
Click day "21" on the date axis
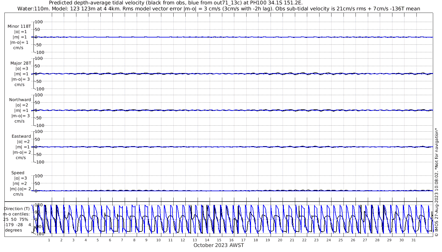292,240
